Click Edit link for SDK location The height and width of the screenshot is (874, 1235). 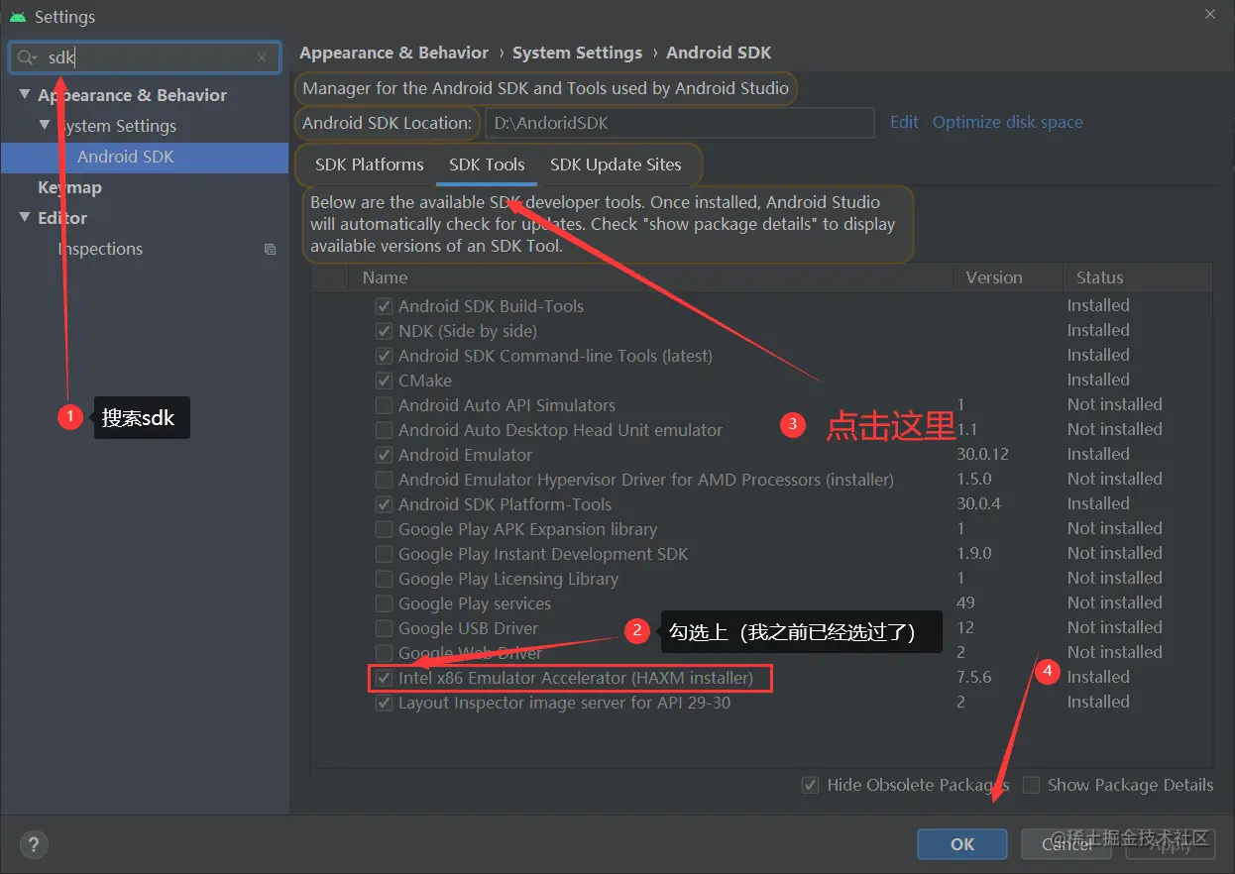pyautogui.click(x=904, y=122)
